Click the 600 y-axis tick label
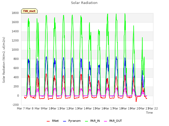 coord(16,68)
